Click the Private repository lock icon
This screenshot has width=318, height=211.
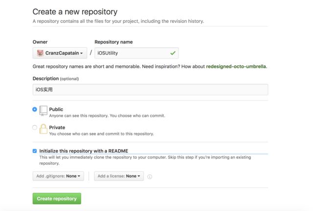pyautogui.click(x=43, y=129)
